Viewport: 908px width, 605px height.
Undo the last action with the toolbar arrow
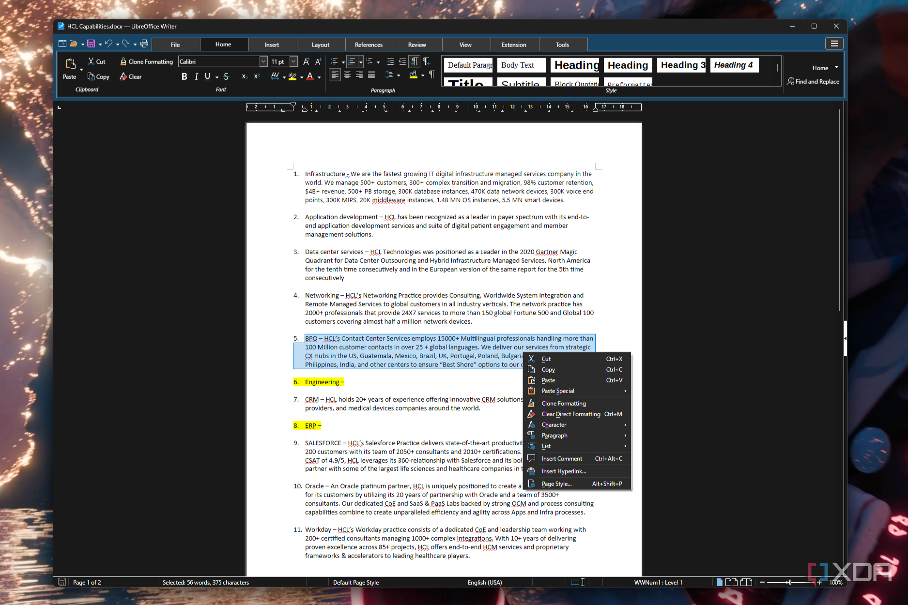(x=108, y=44)
